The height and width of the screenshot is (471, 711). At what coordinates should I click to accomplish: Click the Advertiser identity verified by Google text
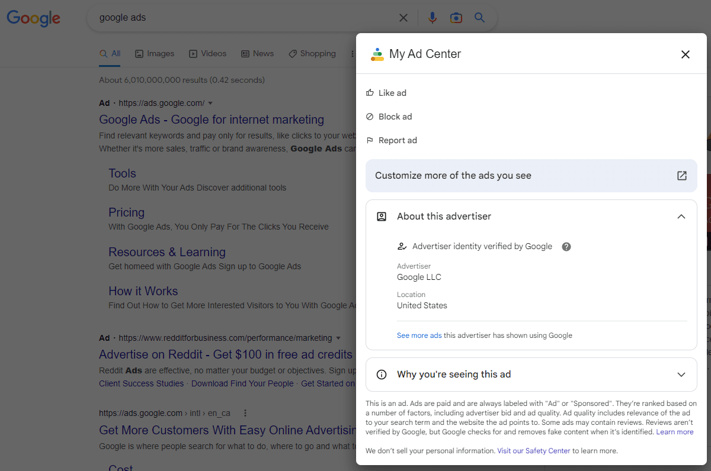482,247
